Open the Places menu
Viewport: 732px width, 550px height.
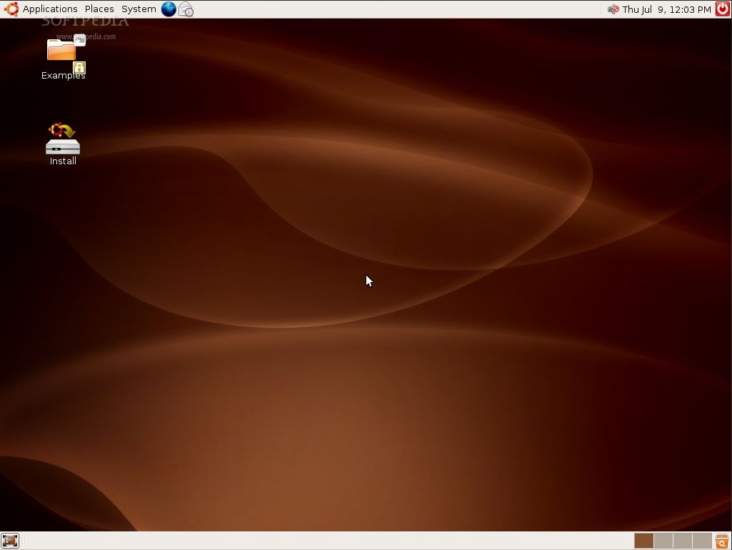point(99,9)
